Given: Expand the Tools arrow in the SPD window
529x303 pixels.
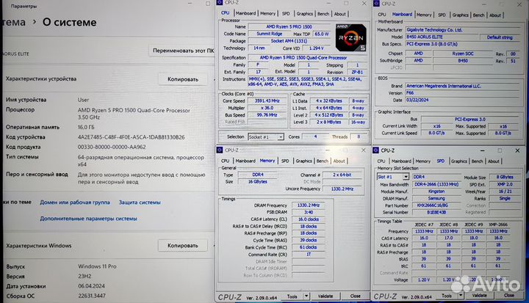Looking at the screenshot, I should coord(461,296).
